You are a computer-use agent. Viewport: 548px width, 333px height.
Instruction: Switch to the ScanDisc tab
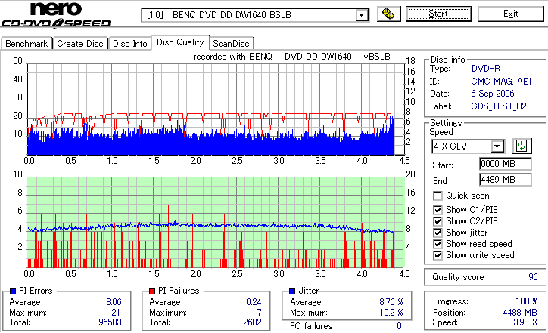pos(231,44)
